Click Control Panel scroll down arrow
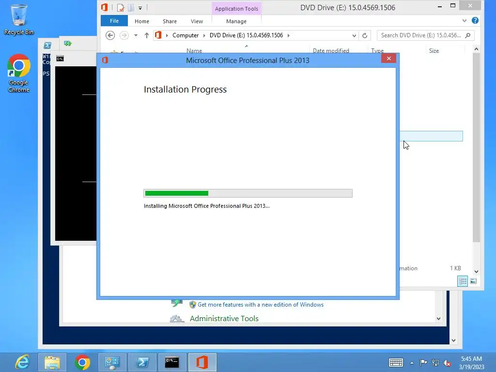Screen dimensions: 496x372 [x=438, y=319]
